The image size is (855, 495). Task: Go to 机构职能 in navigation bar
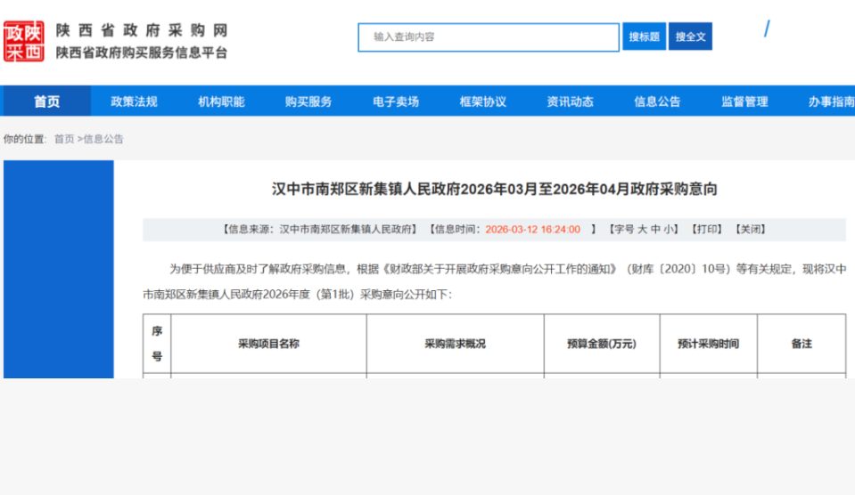tap(221, 101)
